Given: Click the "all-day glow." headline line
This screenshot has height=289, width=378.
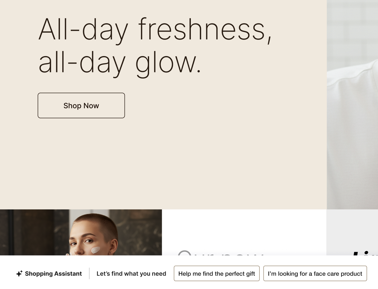Looking at the screenshot, I should 120,63.
